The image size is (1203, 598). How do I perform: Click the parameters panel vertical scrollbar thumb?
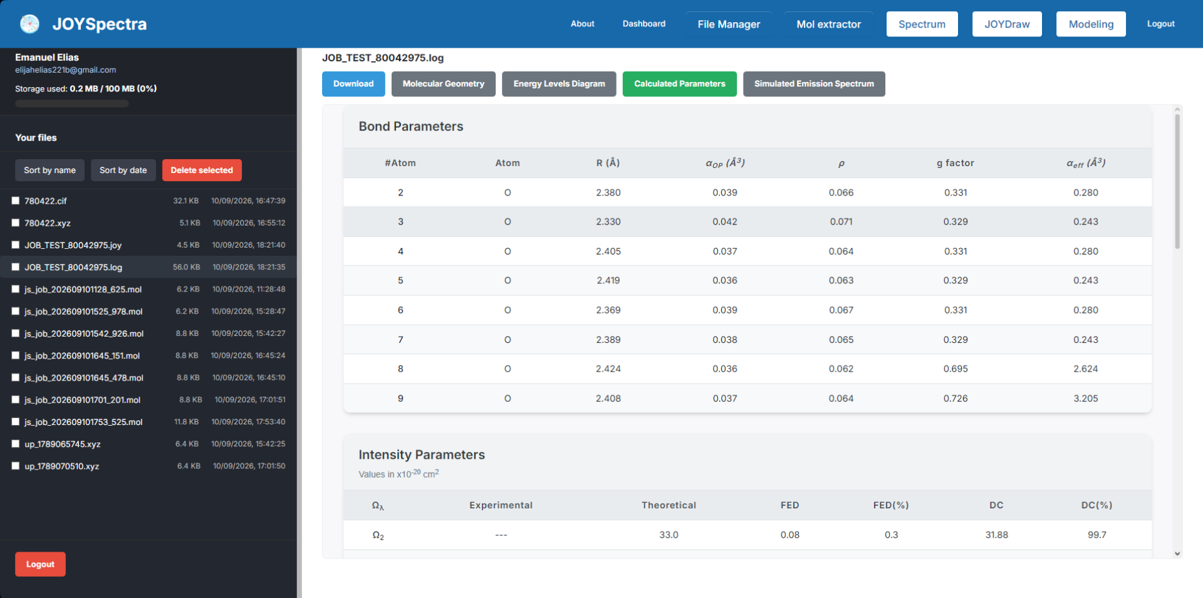(x=1177, y=182)
